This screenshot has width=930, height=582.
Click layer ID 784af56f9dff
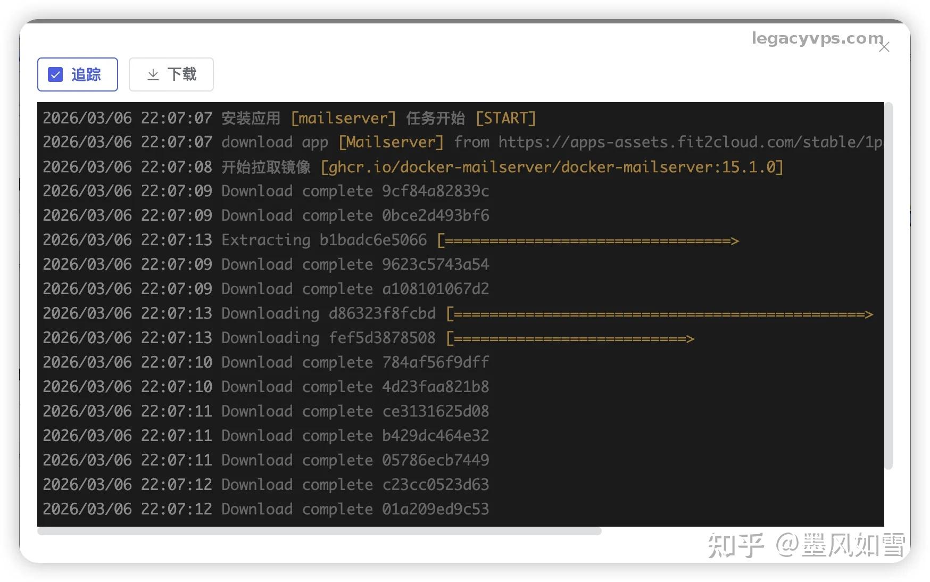[x=435, y=363]
